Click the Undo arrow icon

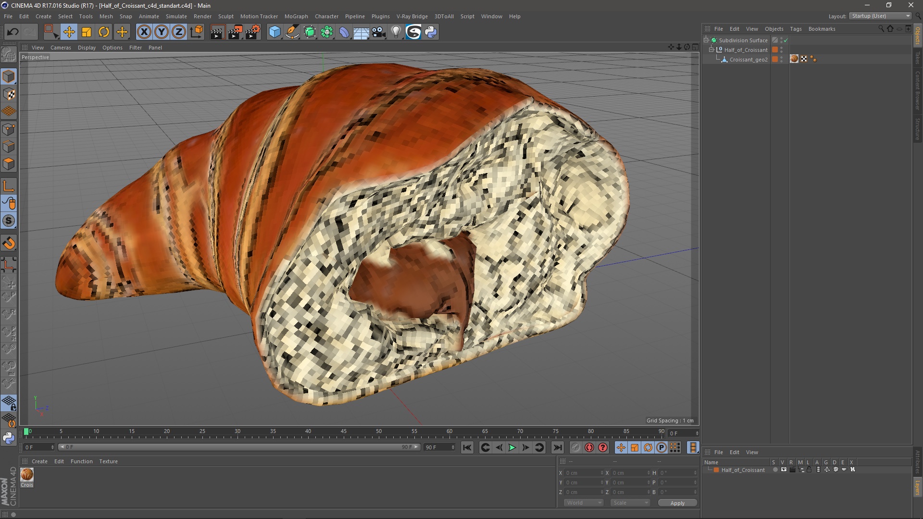pyautogui.click(x=13, y=32)
